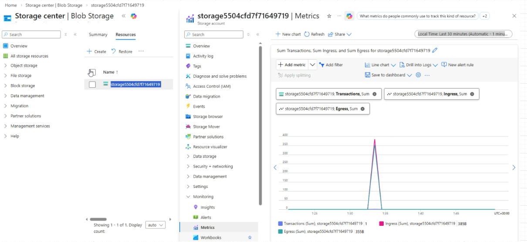Image resolution: width=527 pixels, height=242 pixels.
Task: Select Metrics in the Monitoring menu
Action: [207, 228]
